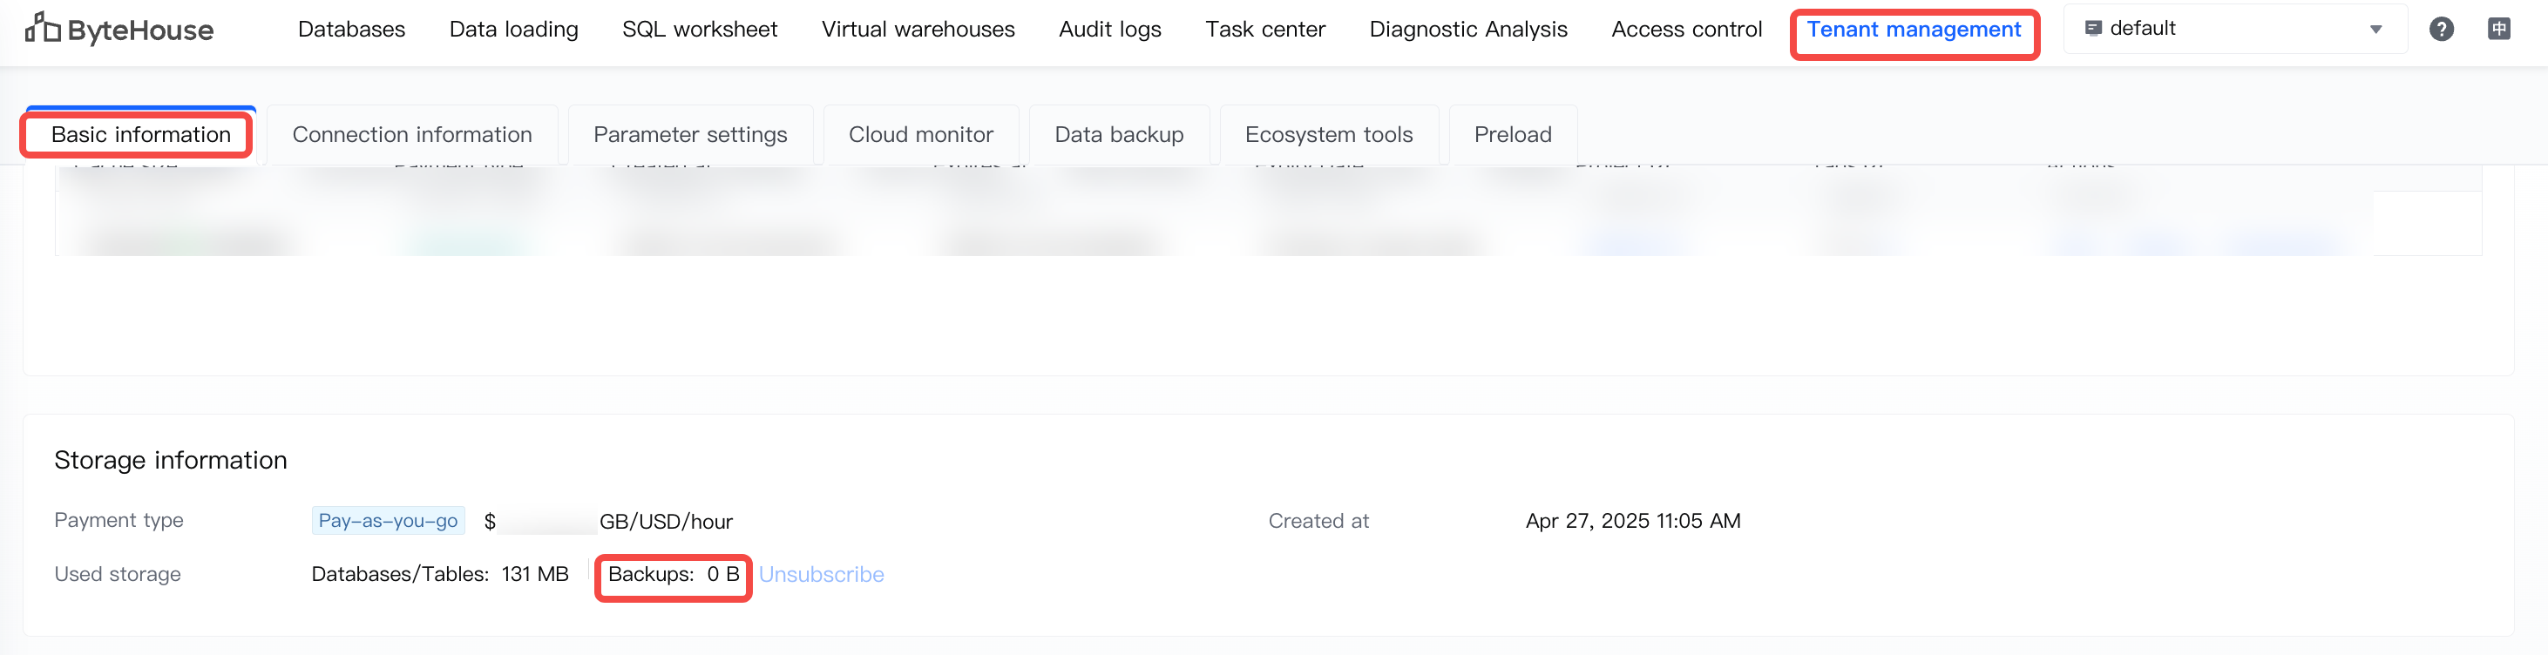This screenshot has height=655, width=2548.
Task: Navigate to Virtual warehouses
Action: point(918,30)
